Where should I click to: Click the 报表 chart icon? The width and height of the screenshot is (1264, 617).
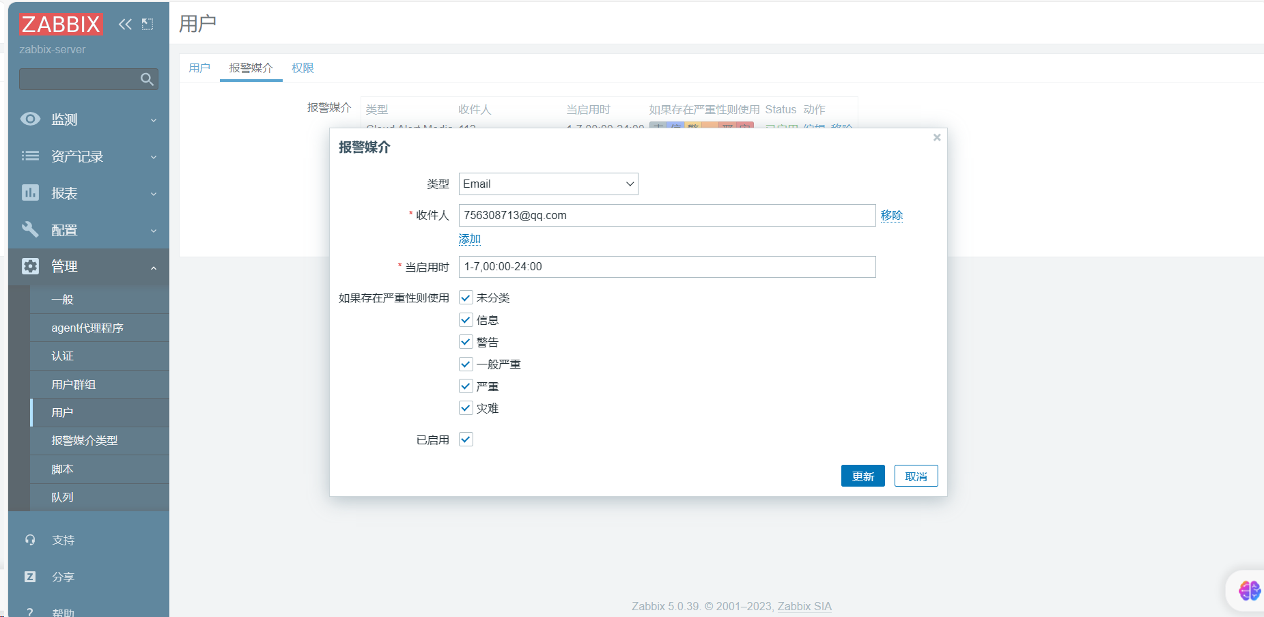pyautogui.click(x=30, y=192)
